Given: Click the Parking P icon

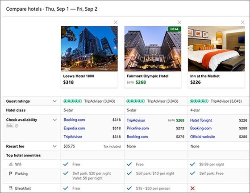Looking at the screenshot, I should (x=11, y=173).
